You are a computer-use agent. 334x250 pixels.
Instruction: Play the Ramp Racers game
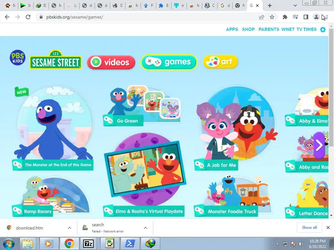coord(51,197)
